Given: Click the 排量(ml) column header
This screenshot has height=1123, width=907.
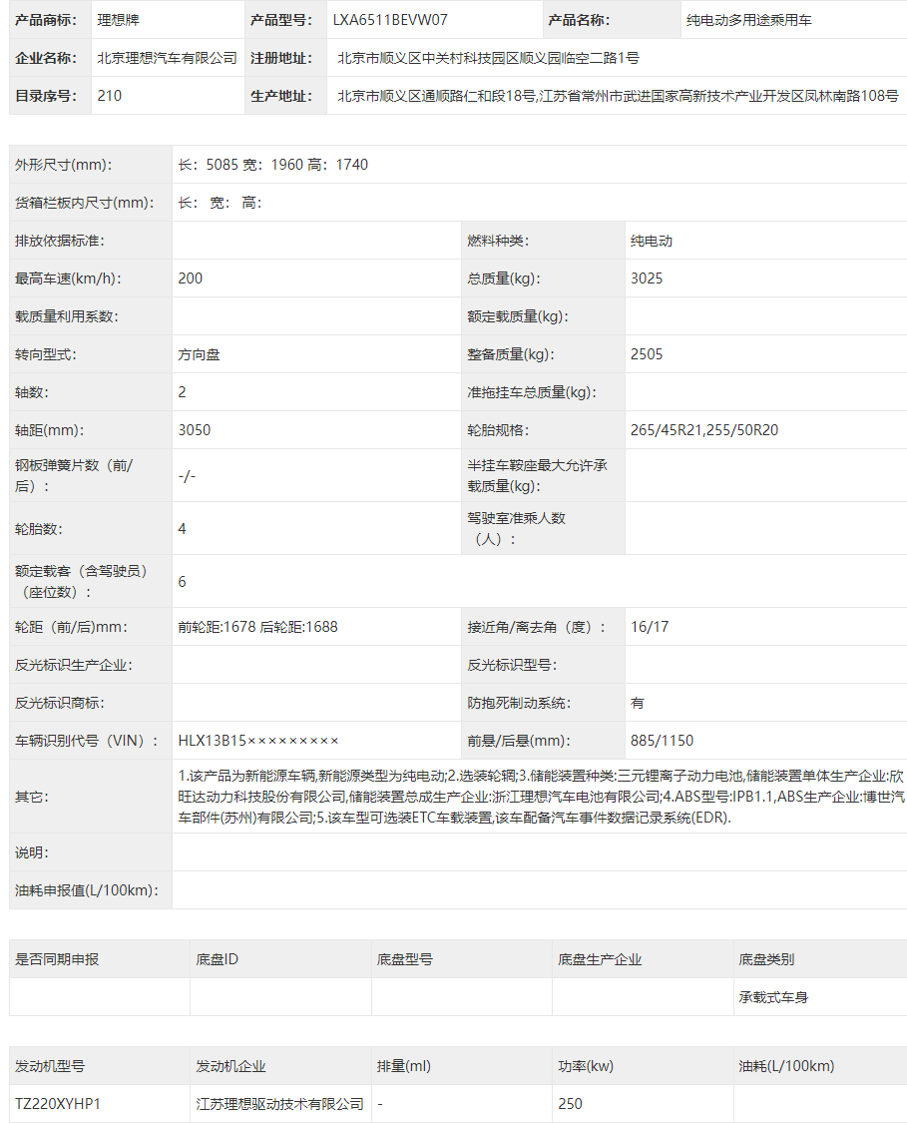Looking at the screenshot, I should pos(404,1066).
